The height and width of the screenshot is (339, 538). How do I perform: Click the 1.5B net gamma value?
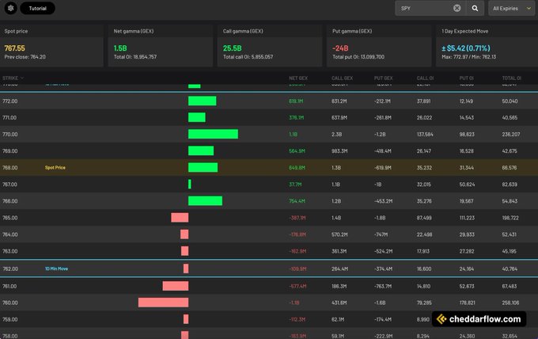click(120, 48)
